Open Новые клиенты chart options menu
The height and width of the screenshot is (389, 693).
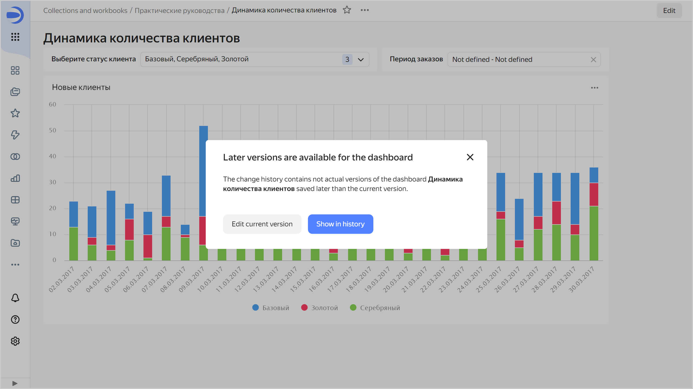pos(594,88)
